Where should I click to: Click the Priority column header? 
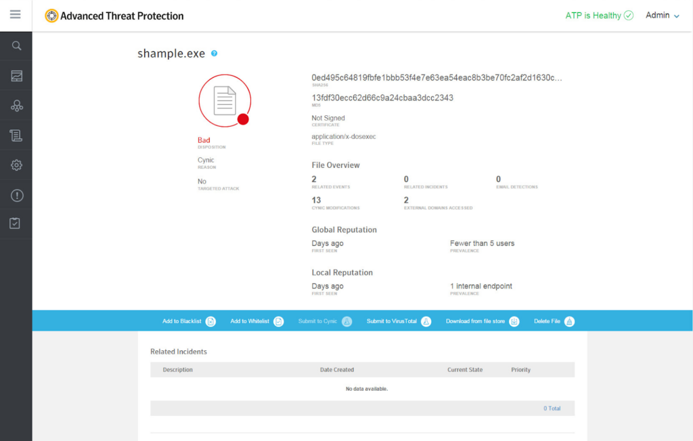520,370
